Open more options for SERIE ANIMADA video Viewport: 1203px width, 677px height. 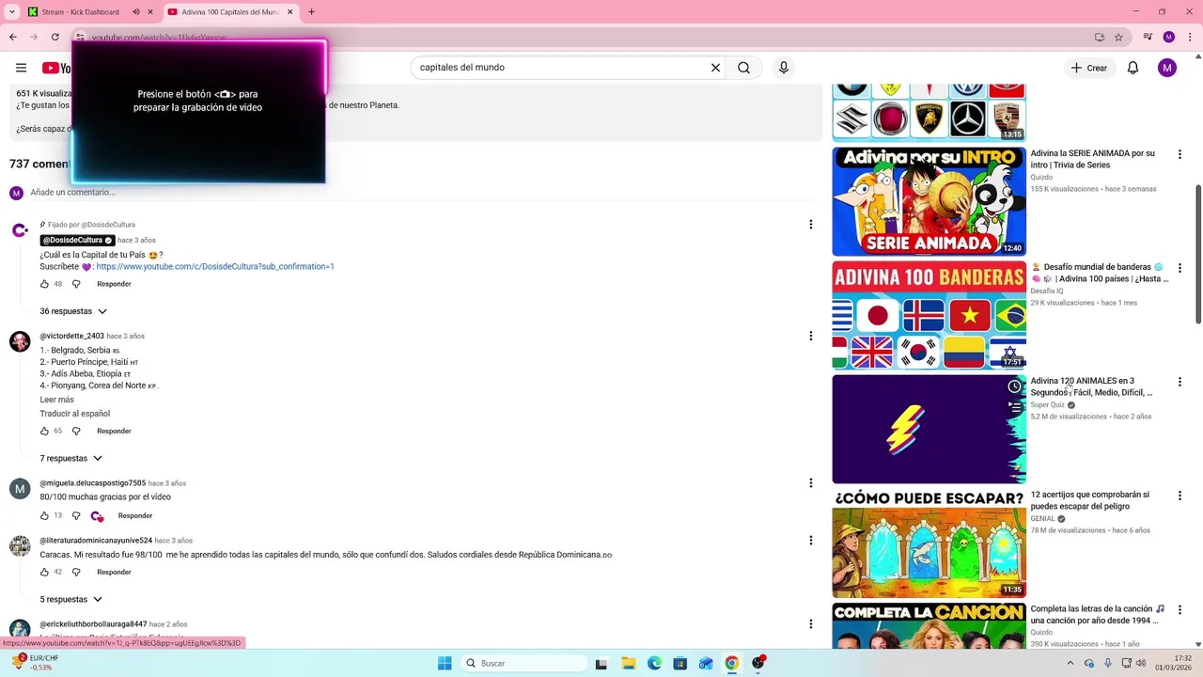(x=1180, y=154)
